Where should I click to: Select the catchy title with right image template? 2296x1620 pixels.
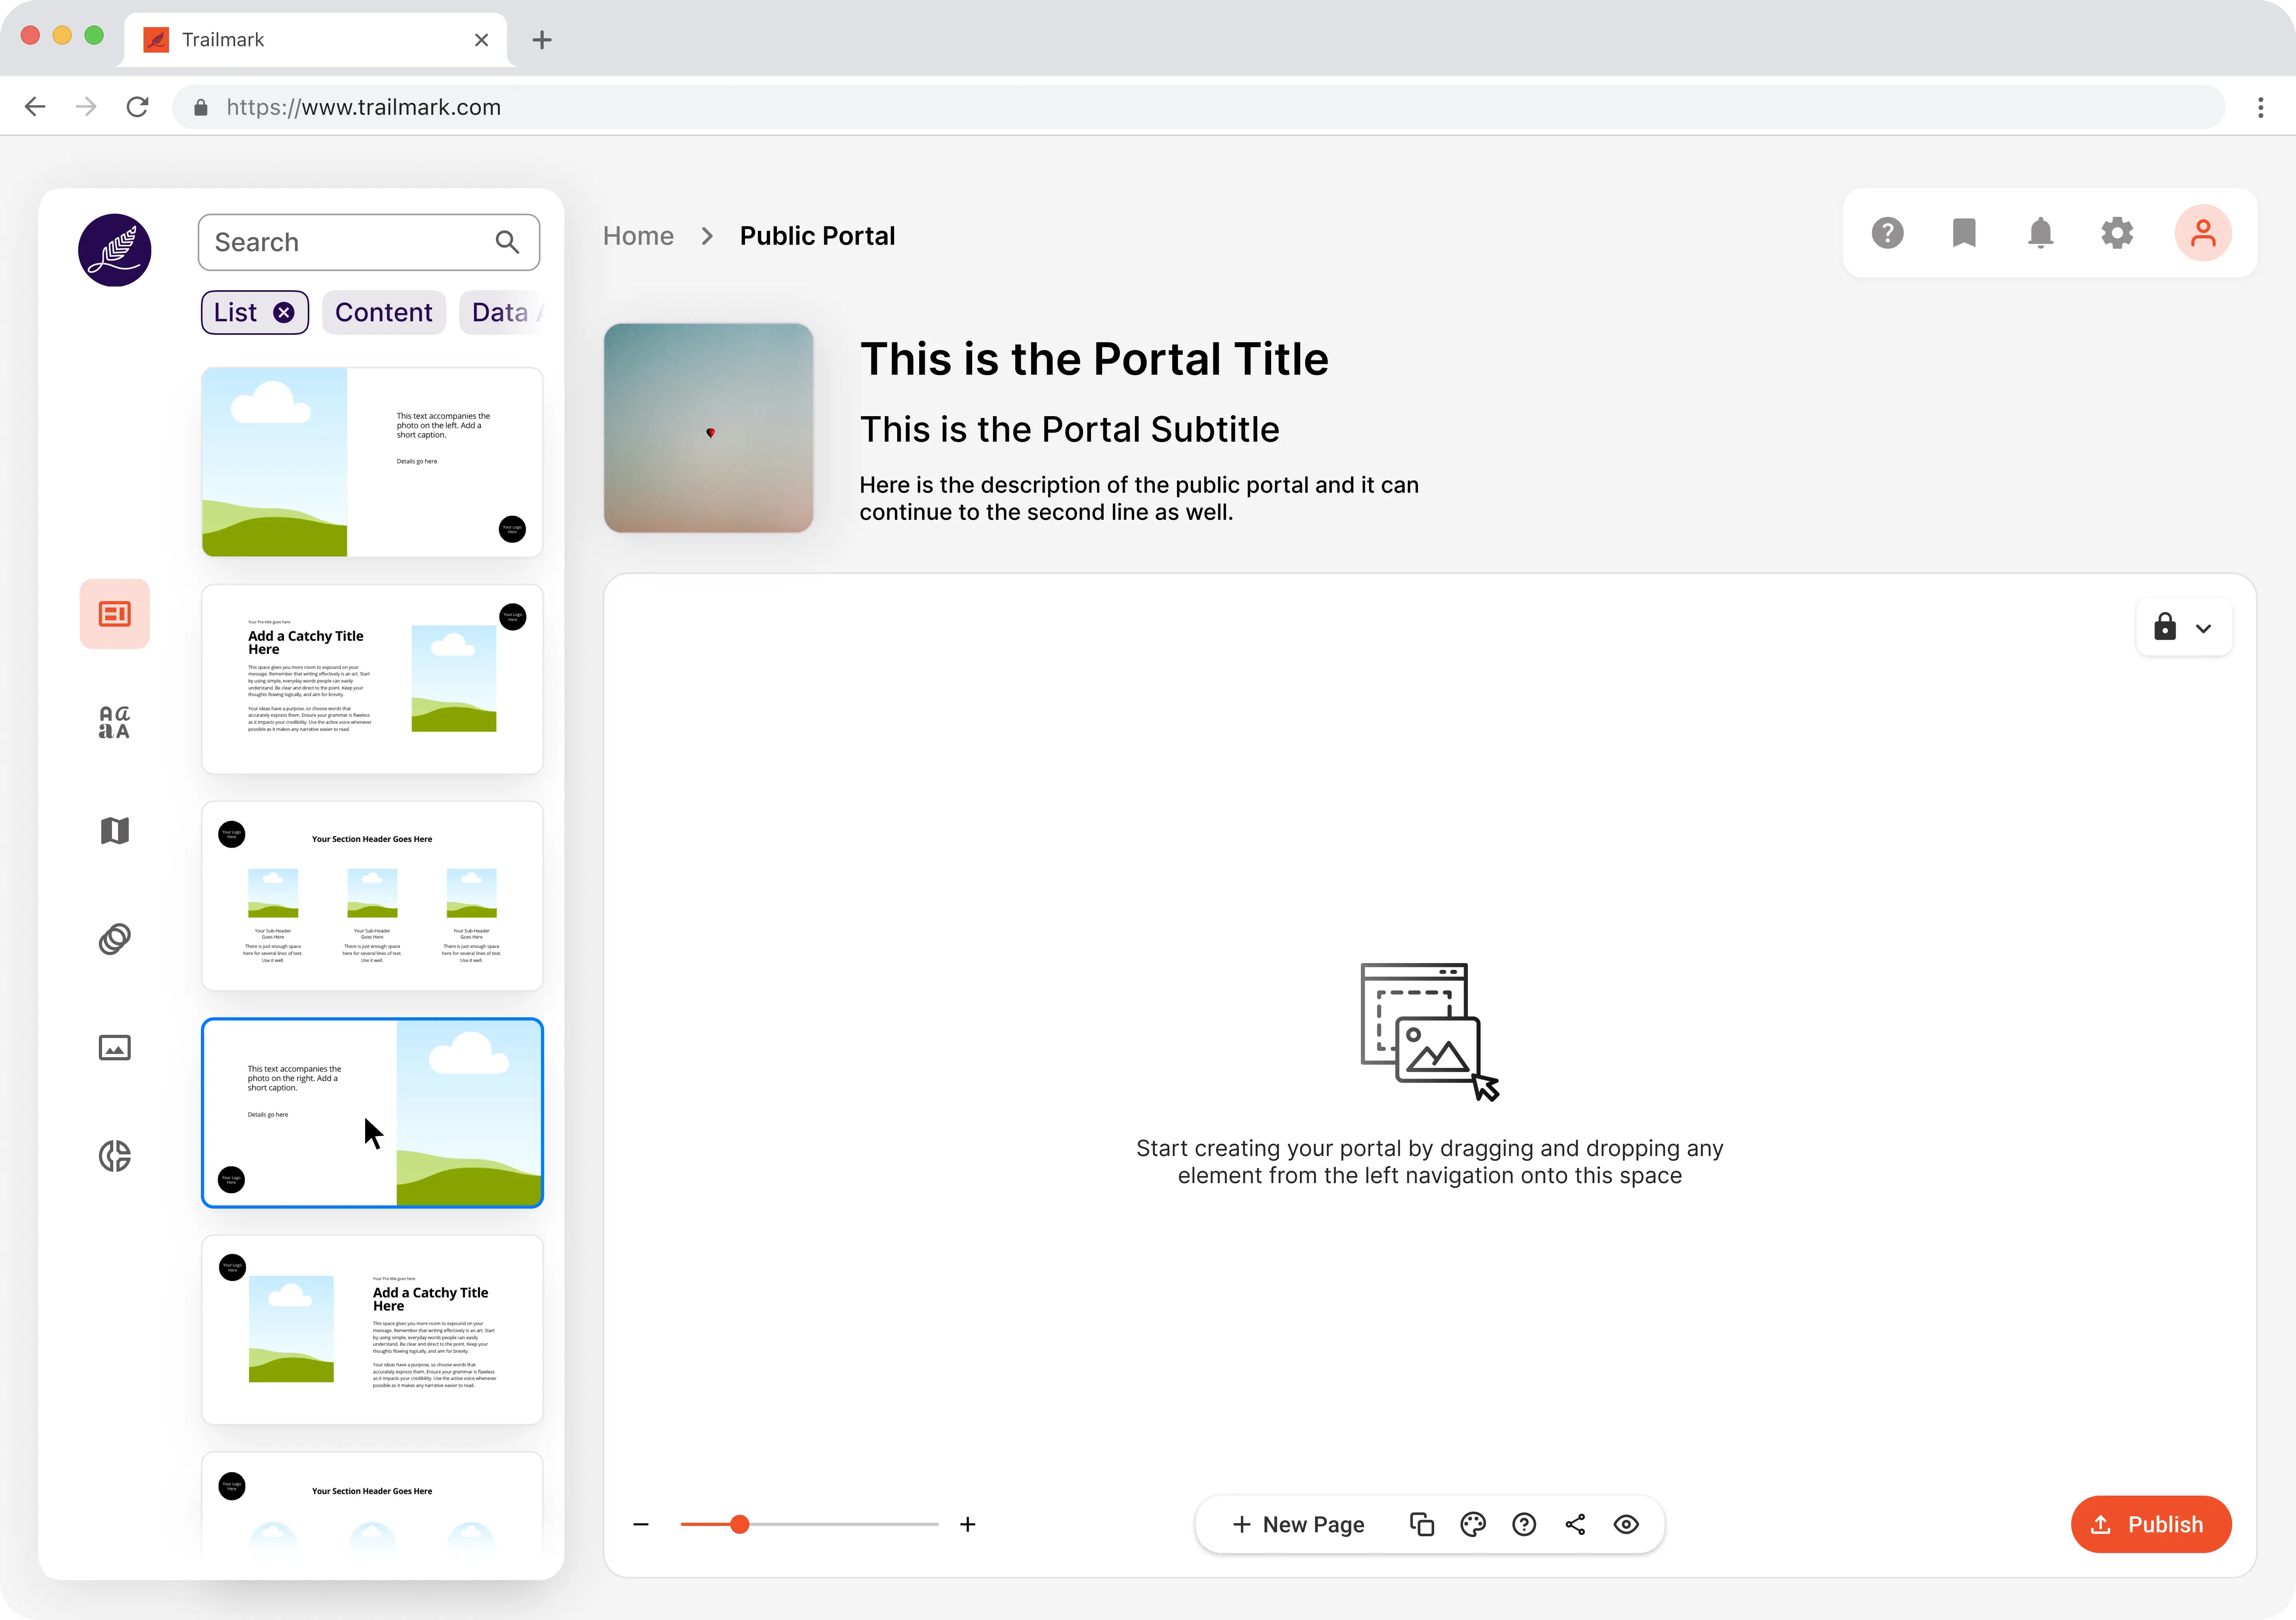tap(372, 679)
